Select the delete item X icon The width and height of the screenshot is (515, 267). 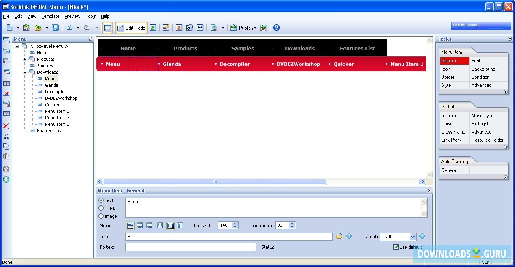[x=6, y=126]
